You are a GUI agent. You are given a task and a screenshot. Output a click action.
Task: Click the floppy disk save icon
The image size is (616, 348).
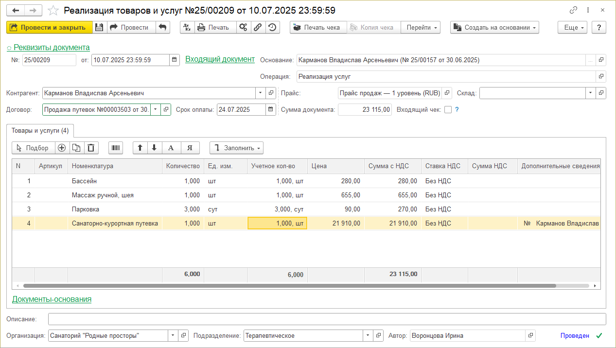(x=99, y=28)
